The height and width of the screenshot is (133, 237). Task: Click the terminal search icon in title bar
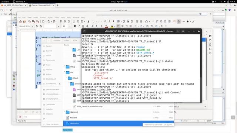[x=178, y=31]
